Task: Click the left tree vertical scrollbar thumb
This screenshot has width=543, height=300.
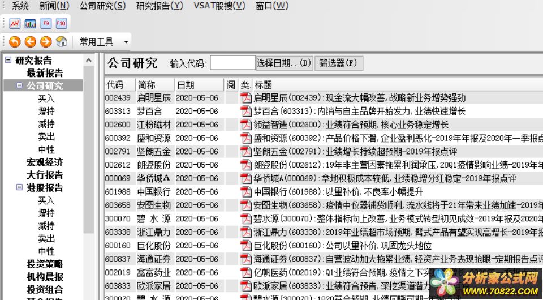Action: (89, 149)
